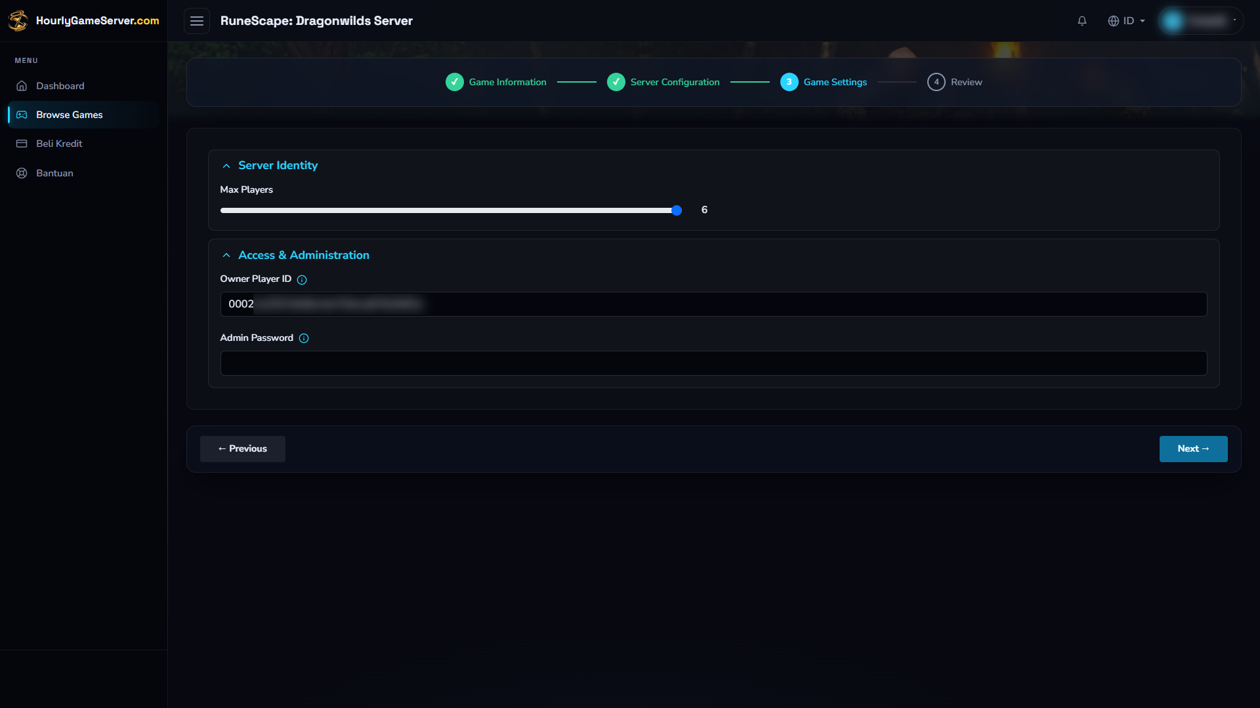Click the HourlyGameServer.com logo icon
The height and width of the screenshot is (708, 1260).
point(18,20)
